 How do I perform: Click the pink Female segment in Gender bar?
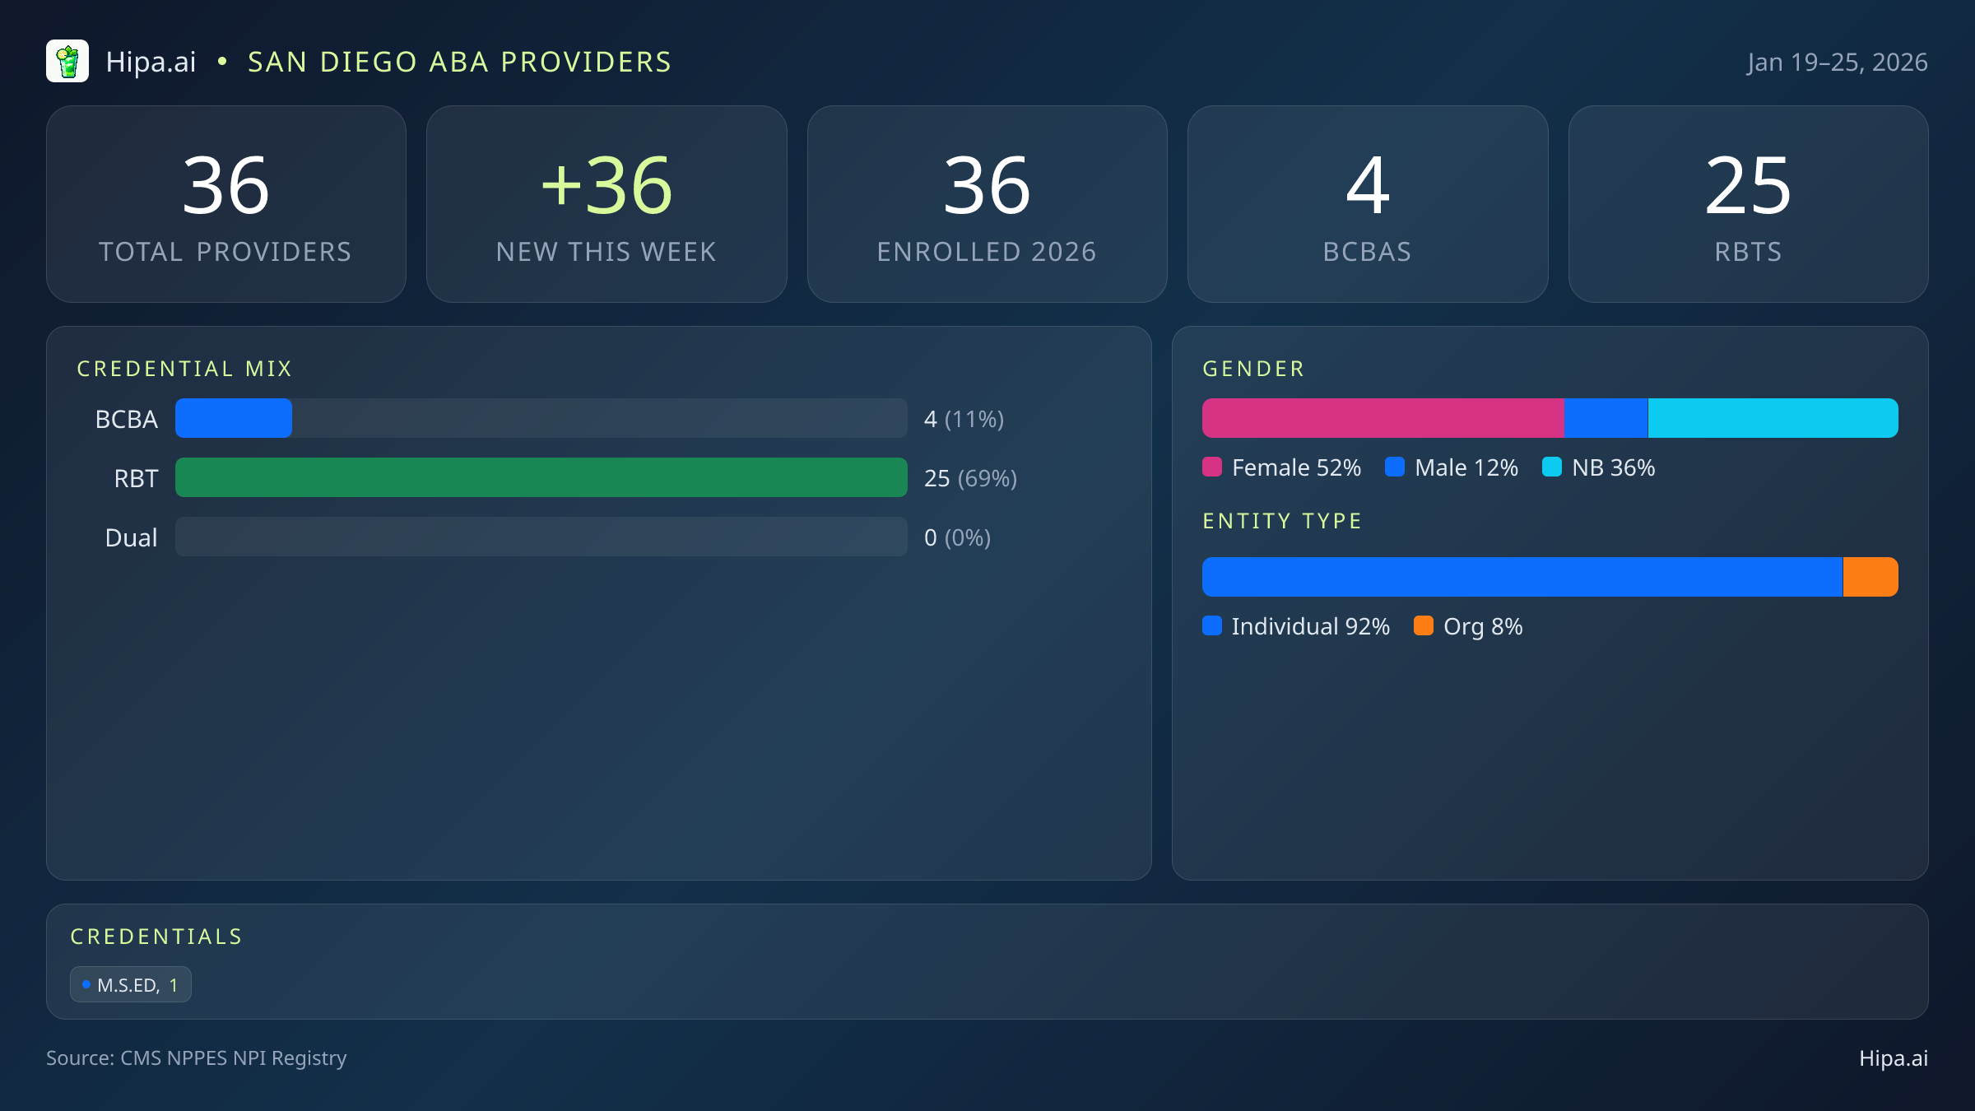tap(1382, 419)
